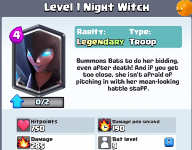The width and height of the screenshot is (192, 150).
Task: Click the 0/2 card progress bar
Action: tap(42, 102)
